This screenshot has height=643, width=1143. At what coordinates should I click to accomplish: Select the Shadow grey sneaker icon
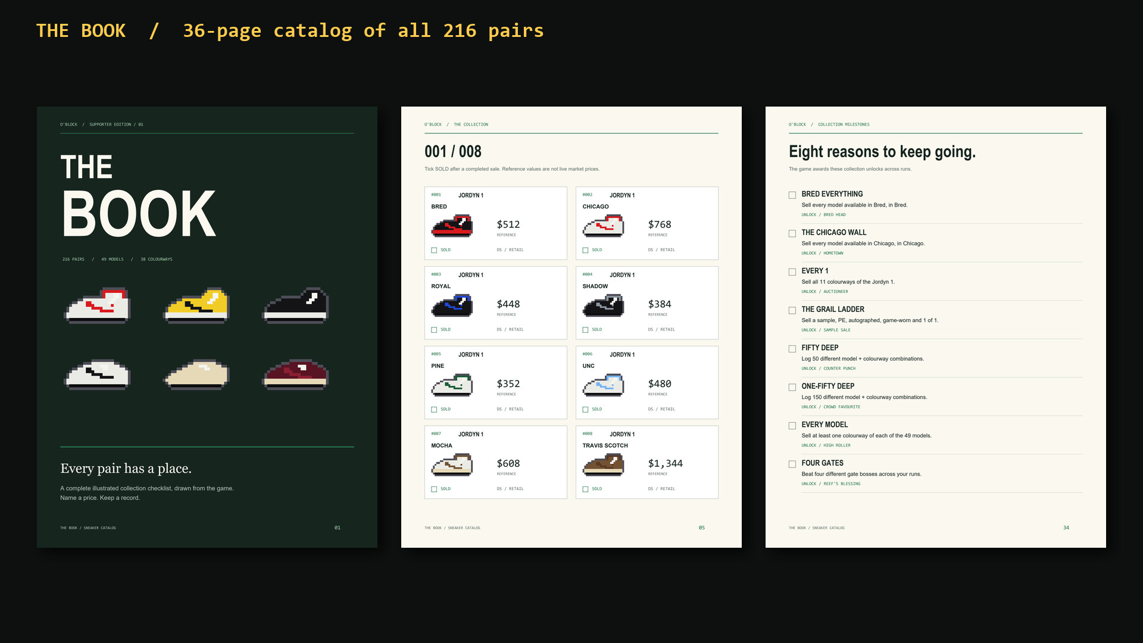pos(603,306)
